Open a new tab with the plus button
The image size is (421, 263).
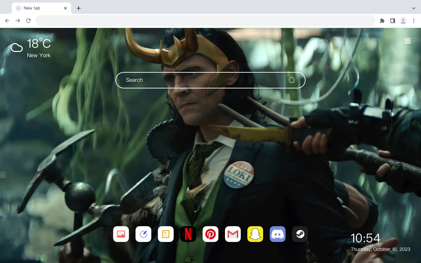(x=78, y=8)
